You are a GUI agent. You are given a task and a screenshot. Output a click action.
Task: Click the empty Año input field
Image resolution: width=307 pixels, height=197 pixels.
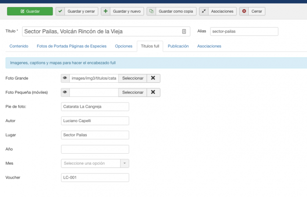(95, 149)
